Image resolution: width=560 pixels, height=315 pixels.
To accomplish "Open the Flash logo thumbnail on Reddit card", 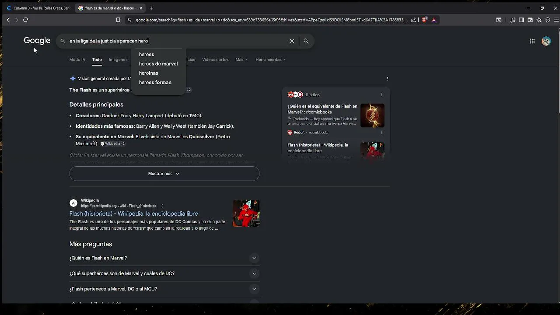I will click(372, 115).
